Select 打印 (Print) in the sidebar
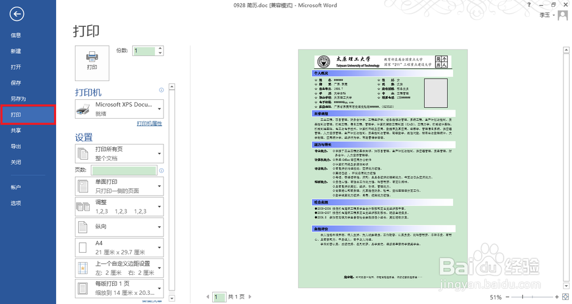This screenshot has height=304, width=572. 27,115
